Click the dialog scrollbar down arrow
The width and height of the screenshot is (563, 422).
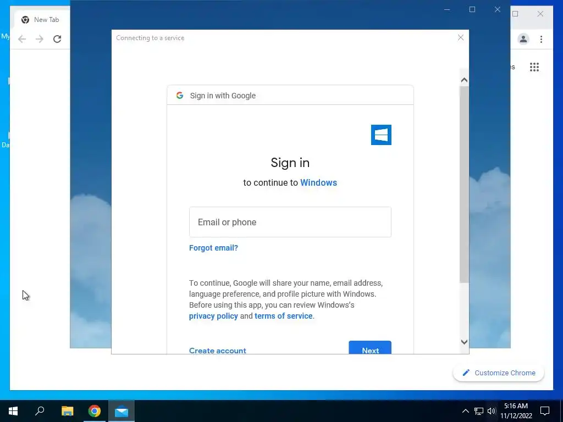pos(464,342)
